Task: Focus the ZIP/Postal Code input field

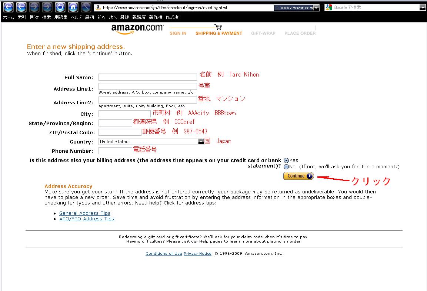Action: [x=120, y=132]
